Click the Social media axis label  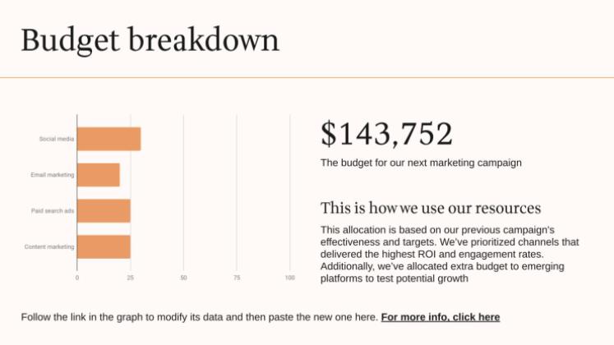pyautogui.click(x=57, y=139)
